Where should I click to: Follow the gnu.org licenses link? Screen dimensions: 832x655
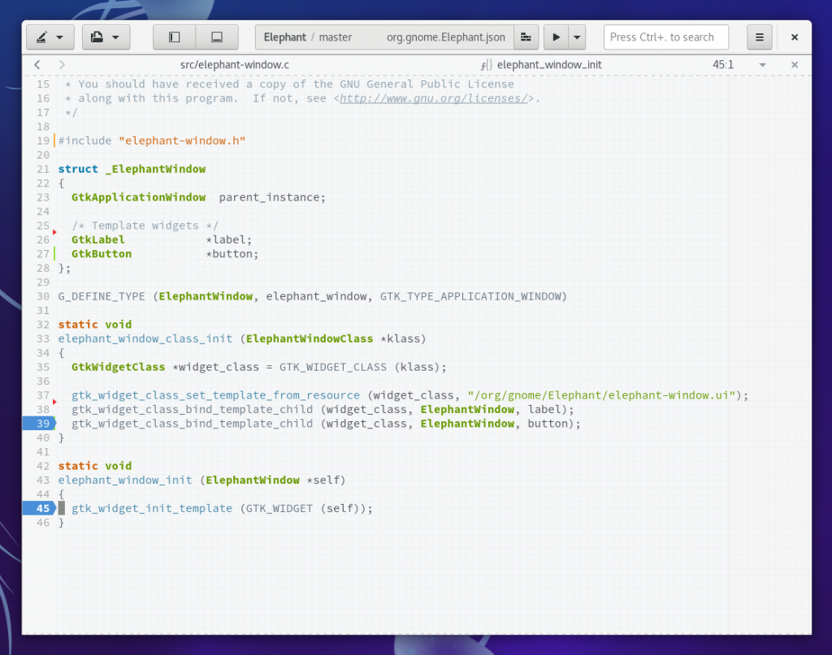[433, 98]
